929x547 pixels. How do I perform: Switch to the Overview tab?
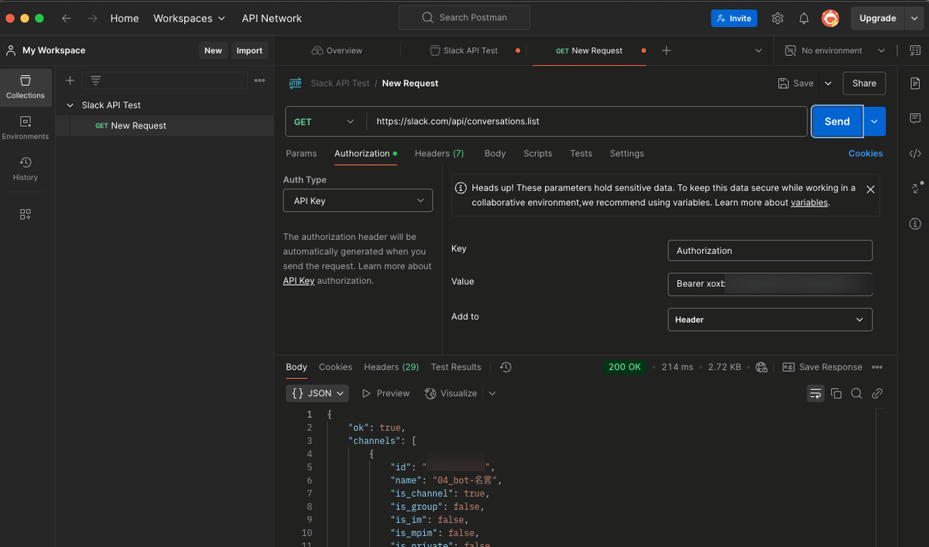click(337, 50)
